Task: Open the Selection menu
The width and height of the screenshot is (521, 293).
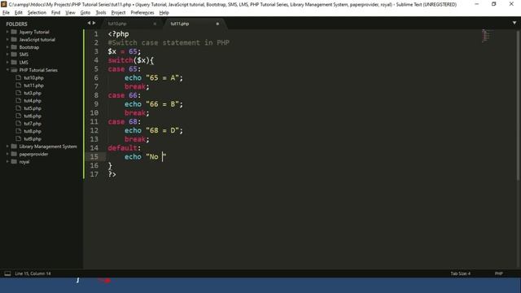Action: (x=37, y=13)
